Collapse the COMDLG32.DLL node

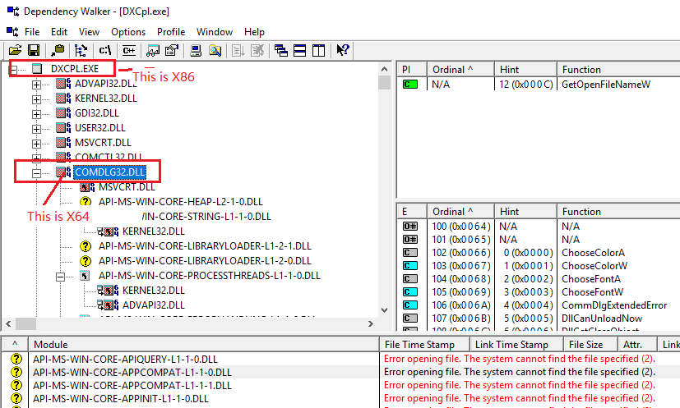coord(36,173)
